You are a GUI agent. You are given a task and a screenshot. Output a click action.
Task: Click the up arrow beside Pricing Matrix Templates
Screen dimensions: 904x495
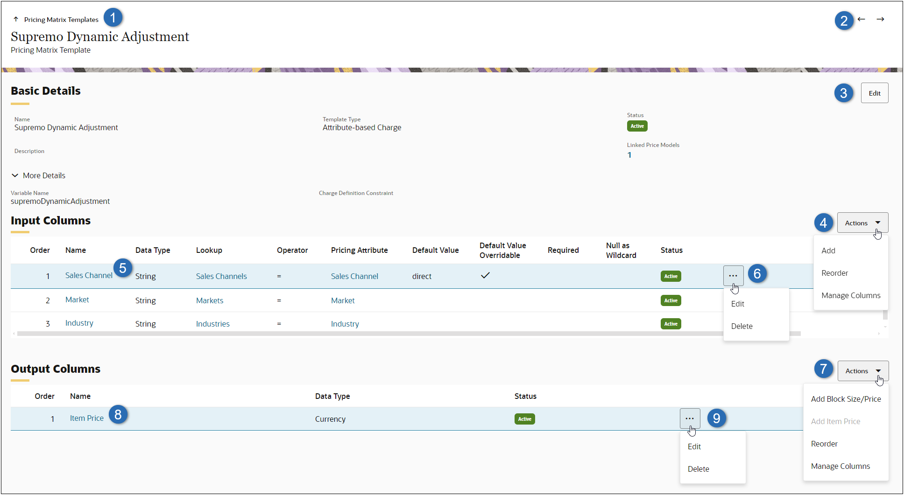pos(16,19)
